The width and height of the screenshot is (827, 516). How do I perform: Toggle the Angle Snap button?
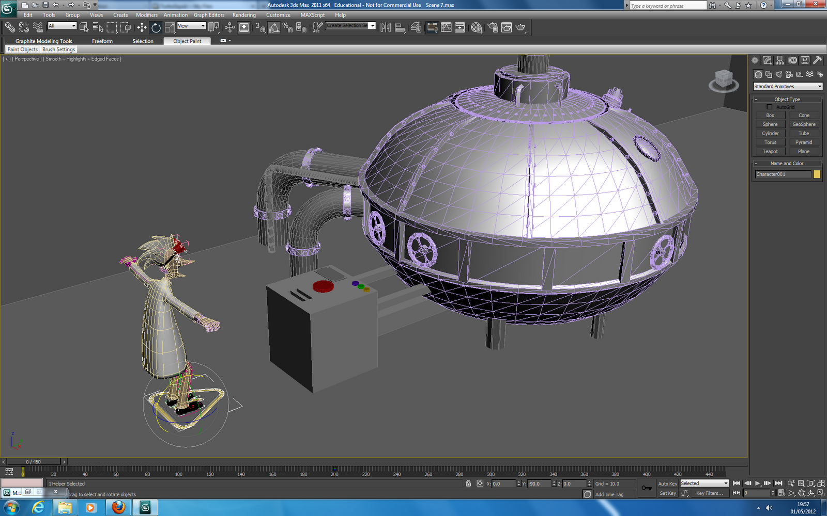tap(274, 27)
